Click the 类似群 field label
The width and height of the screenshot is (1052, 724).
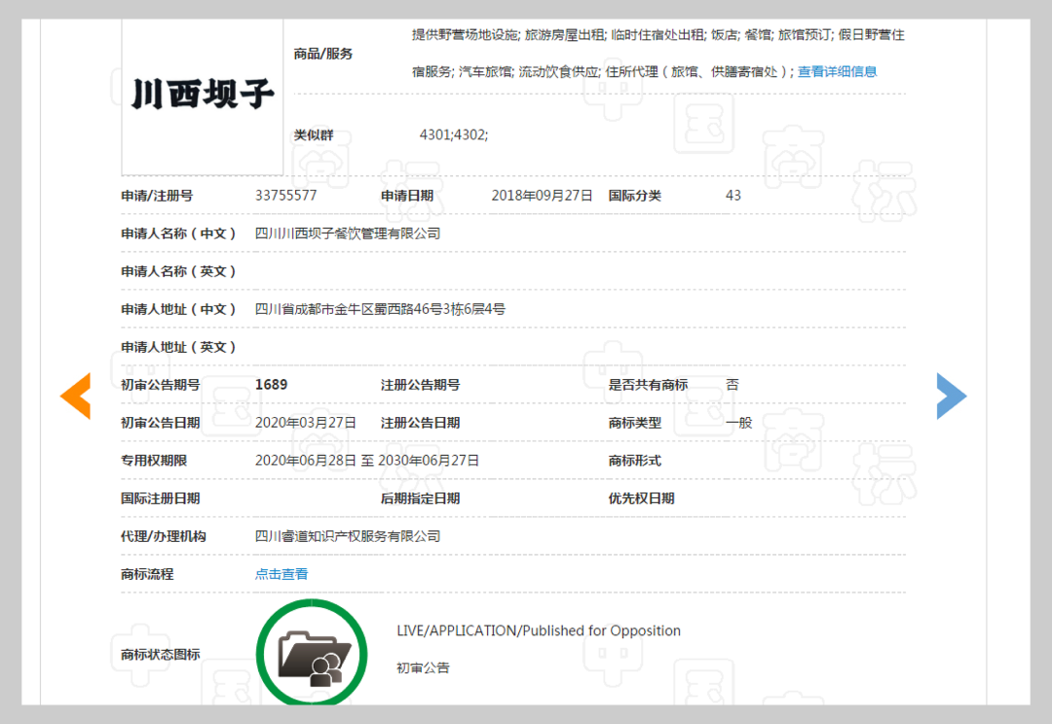coord(314,134)
